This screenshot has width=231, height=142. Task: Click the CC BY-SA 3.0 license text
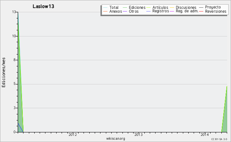pyautogui.click(x=219, y=139)
